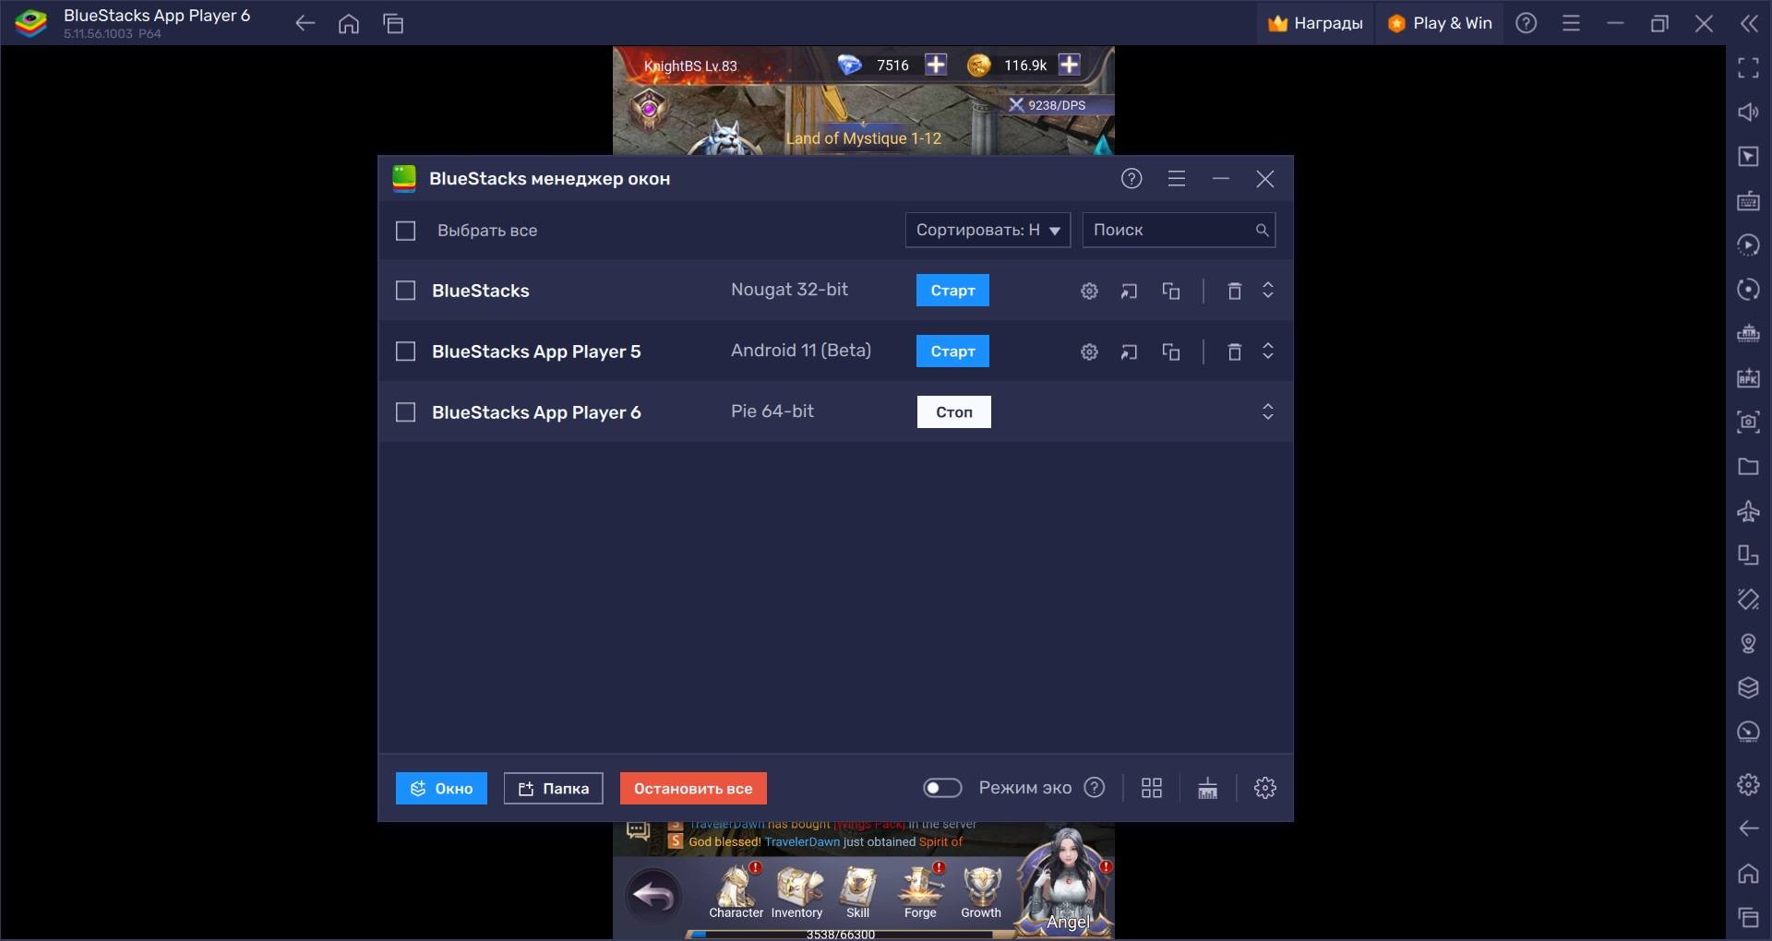Image resolution: width=1772 pixels, height=941 pixels.
Task: Open media folder icon in sidebar
Action: (1748, 467)
